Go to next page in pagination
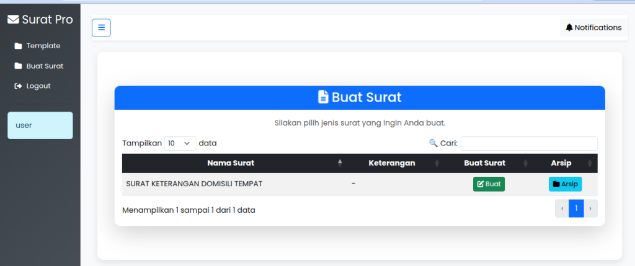The image size is (635, 266). point(590,208)
